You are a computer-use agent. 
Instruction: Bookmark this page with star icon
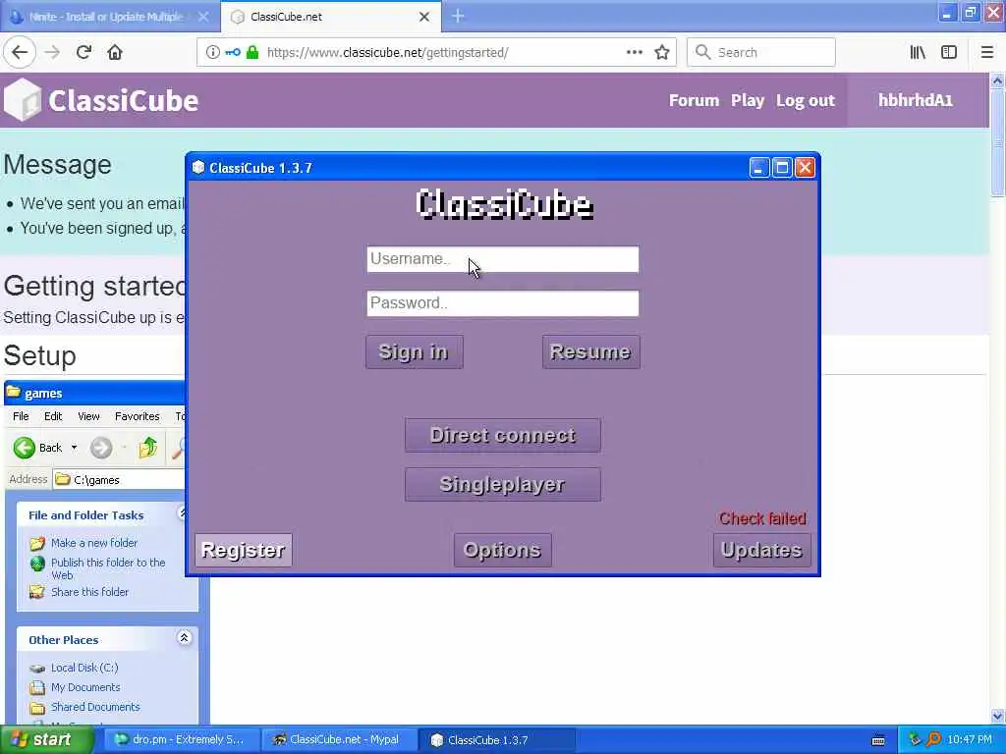pyautogui.click(x=662, y=52)
